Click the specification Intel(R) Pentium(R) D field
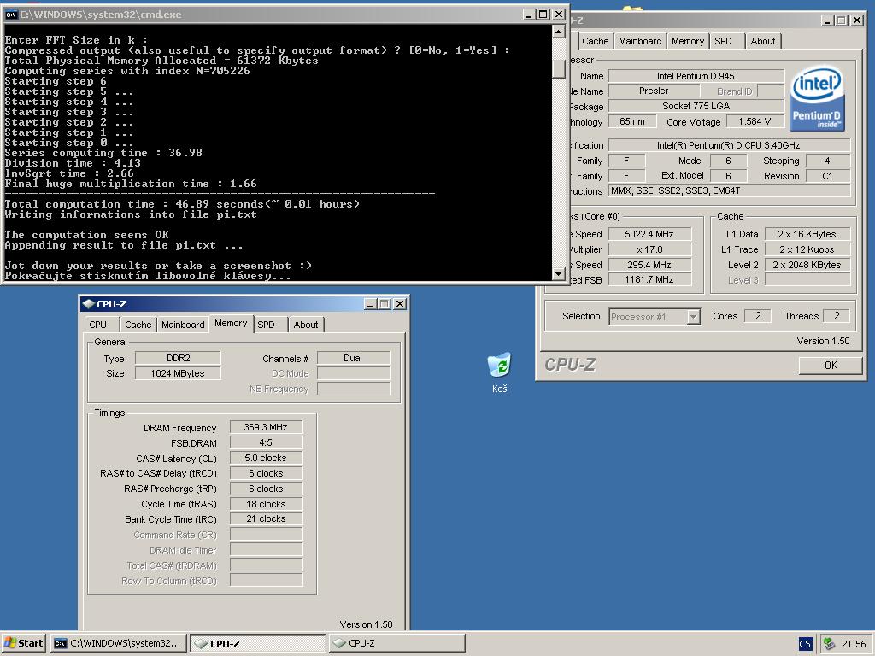 pos(729,145)
